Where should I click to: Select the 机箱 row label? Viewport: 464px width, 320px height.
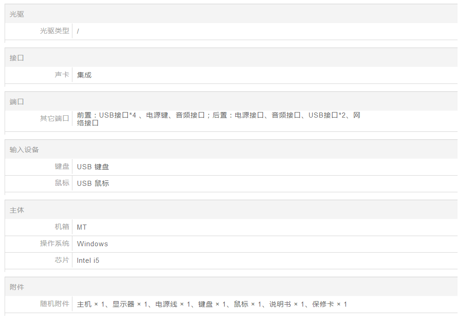[62, 227]
